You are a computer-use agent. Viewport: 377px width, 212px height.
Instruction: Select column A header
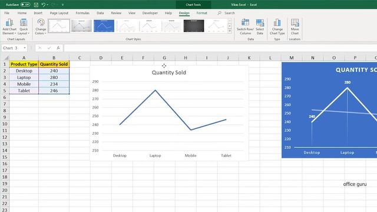pos(24,58)
